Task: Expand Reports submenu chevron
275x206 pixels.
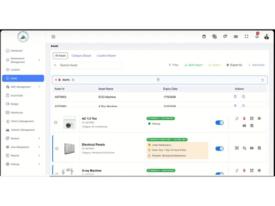Action: pos(39,155)
